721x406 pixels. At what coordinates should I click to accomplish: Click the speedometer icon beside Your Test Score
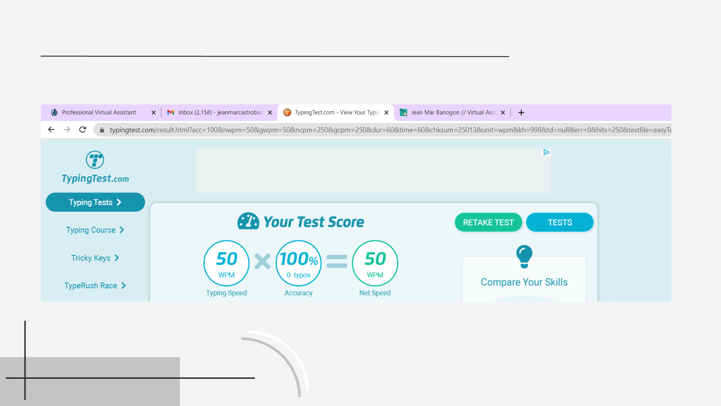[248, 221]
